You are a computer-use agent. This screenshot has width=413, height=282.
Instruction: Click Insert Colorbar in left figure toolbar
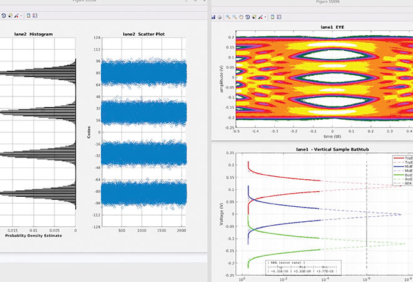[29, 14]
